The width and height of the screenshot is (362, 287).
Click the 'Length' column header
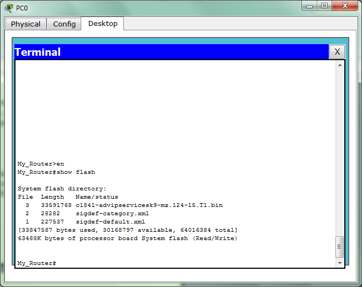pos(53,197)
